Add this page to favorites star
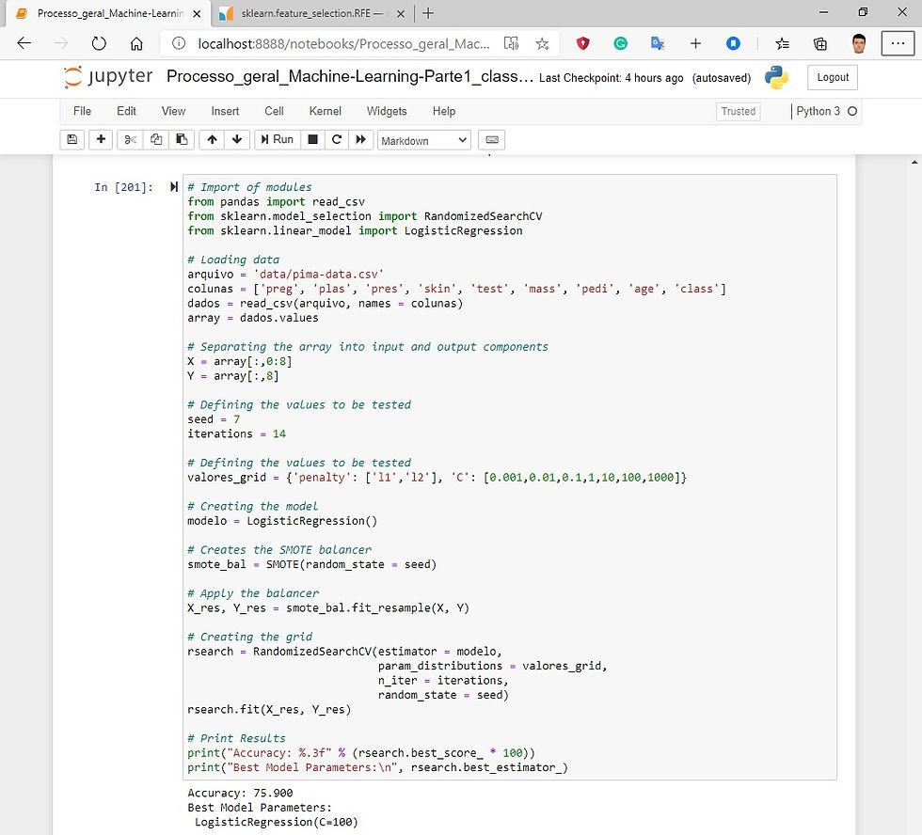 pos(542,43)
